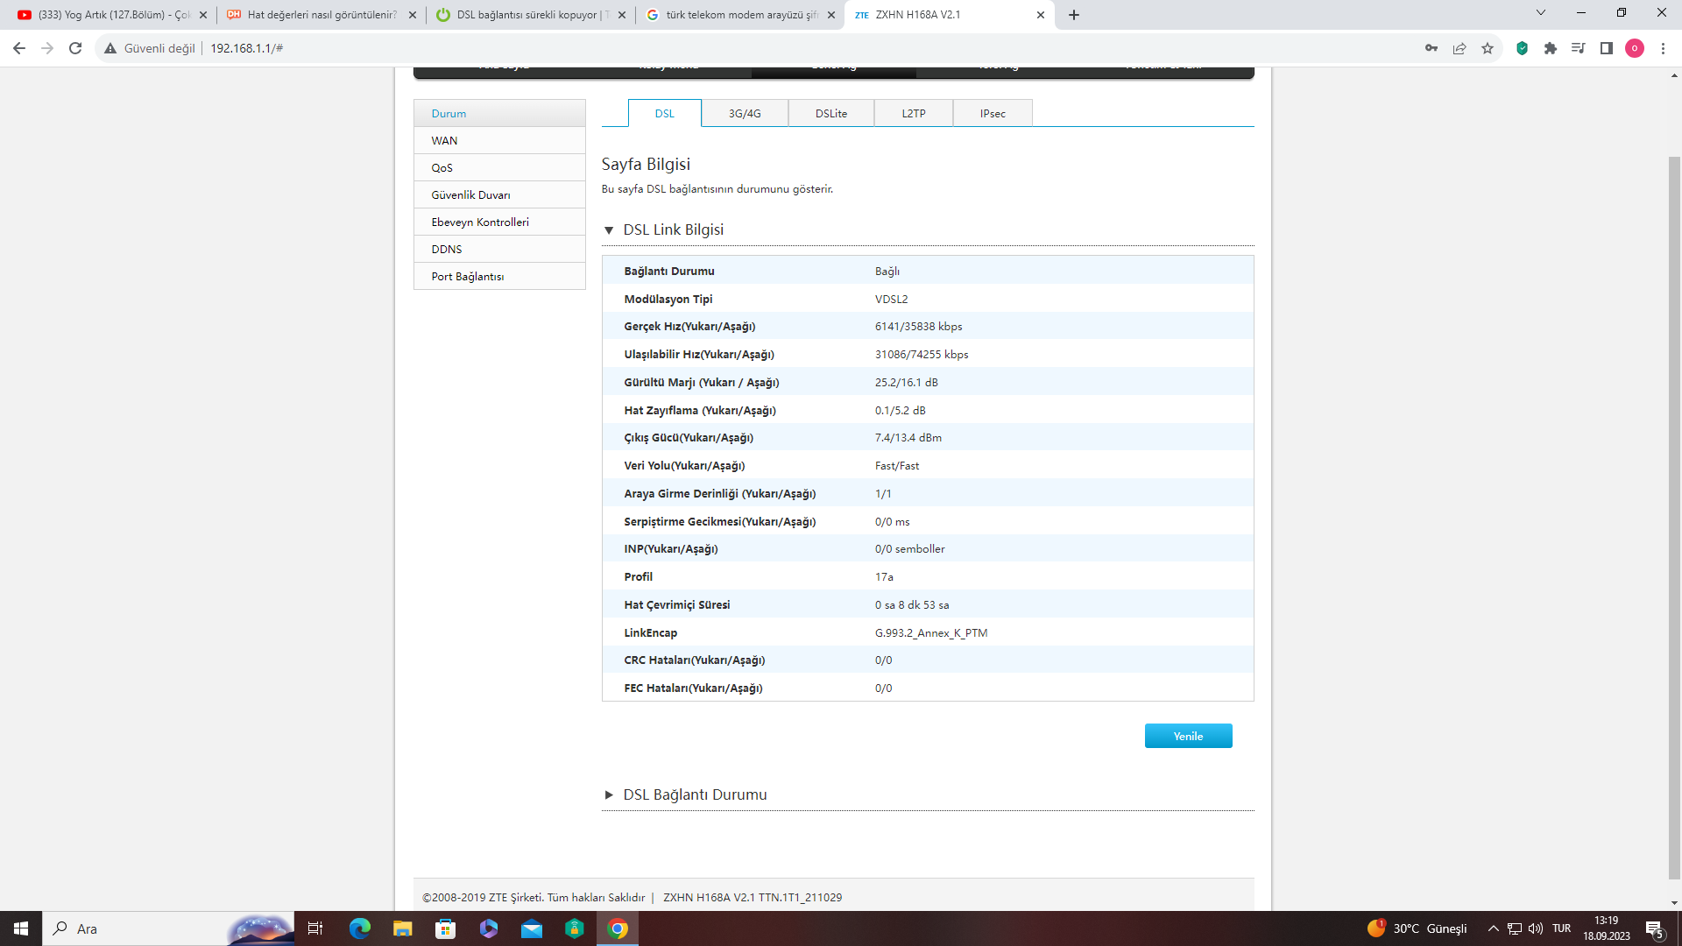Open the Güvenlik Duvarı sidebar item
Viewport: 1682px width, 946px height.
pos(470,194)
